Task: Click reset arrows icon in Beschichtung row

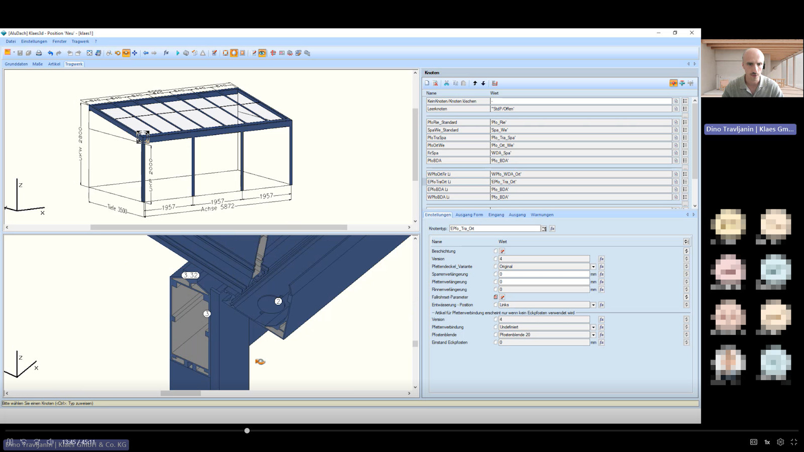Action: 686,251
